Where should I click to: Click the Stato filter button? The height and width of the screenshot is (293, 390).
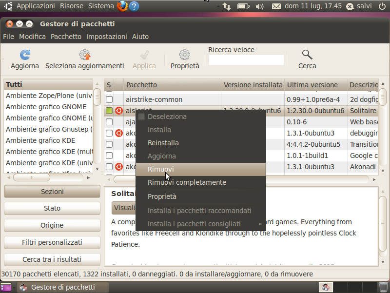(52, 208)
